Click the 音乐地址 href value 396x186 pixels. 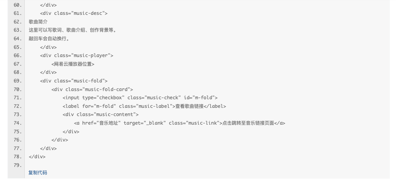[110, 123]
